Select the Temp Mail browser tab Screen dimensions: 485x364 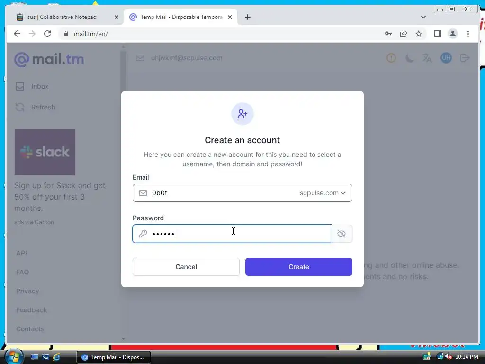(x=181, y=17)
